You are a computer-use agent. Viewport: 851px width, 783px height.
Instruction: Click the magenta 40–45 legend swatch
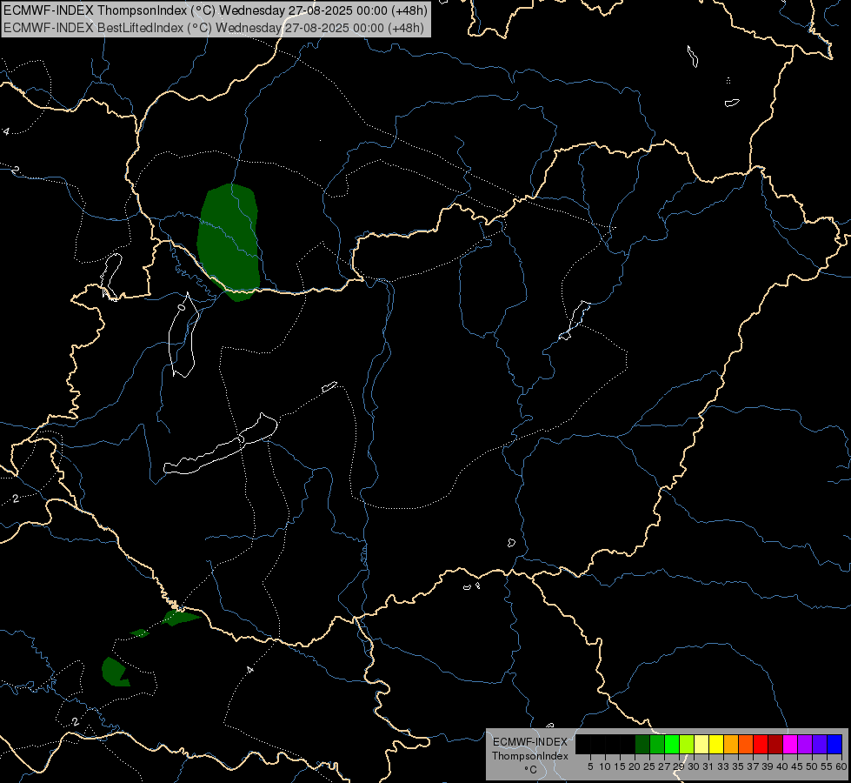(x=790, y=744)
